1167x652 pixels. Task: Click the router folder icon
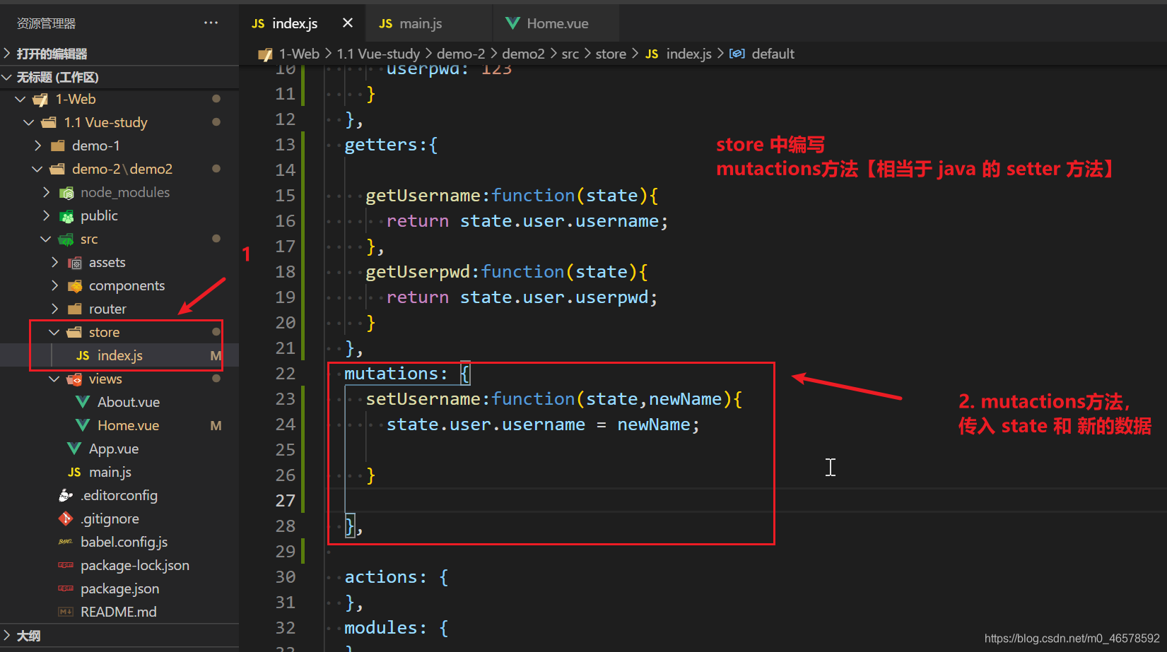coord(74,309)
